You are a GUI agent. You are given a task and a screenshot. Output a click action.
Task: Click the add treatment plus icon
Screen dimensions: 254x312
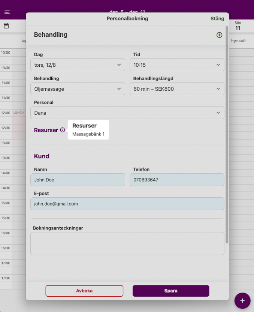[219, 35]
